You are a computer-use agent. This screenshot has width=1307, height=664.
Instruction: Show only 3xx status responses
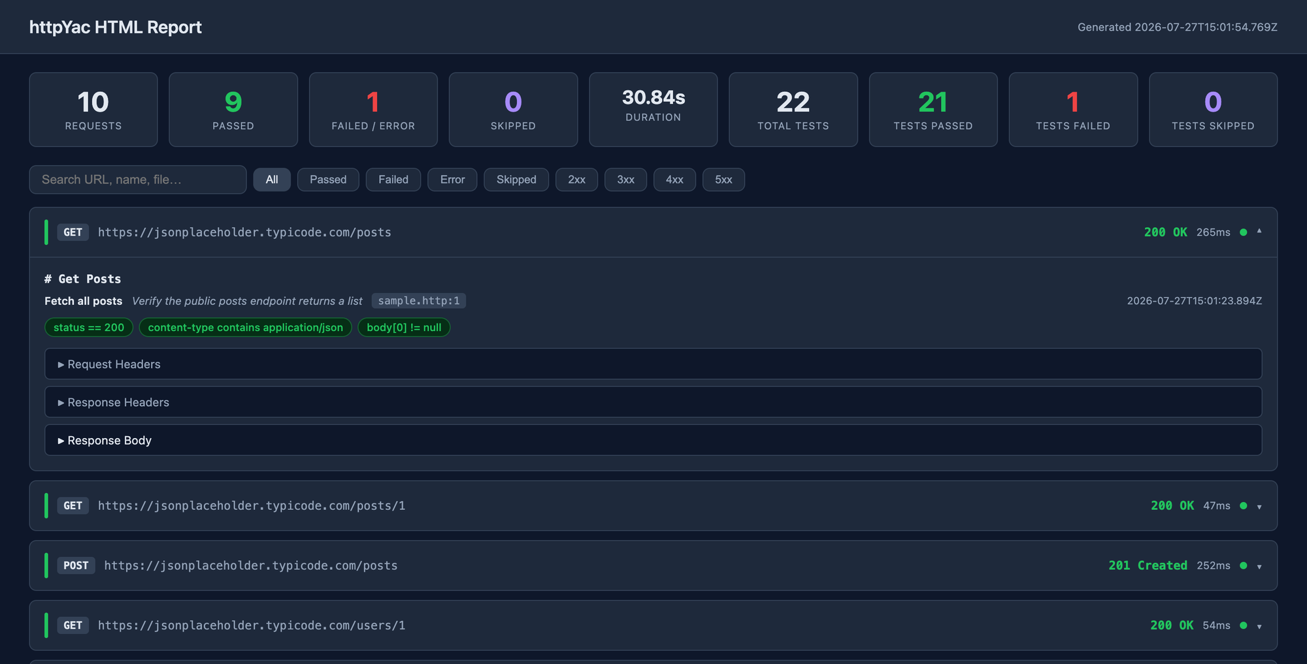click(x=625, y=180)
